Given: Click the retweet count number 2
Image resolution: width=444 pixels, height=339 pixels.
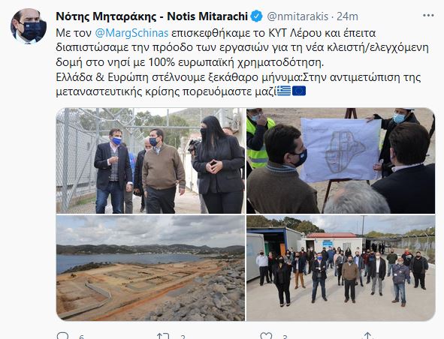Looking at the screenshot, I should (x=183, y=337).
